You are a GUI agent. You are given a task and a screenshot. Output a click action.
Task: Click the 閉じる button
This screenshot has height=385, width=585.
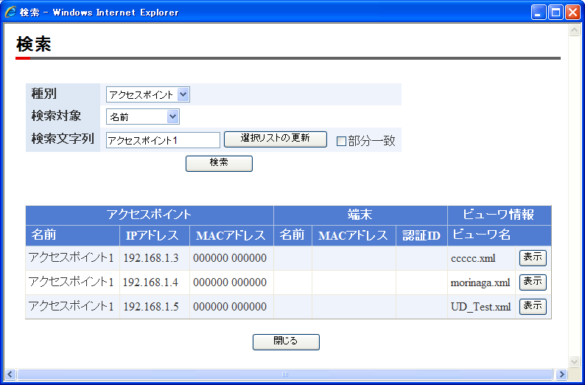[x=286, y=341]
